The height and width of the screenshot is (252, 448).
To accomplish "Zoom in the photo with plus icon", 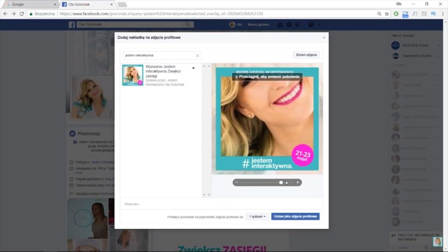I will 298,183.
